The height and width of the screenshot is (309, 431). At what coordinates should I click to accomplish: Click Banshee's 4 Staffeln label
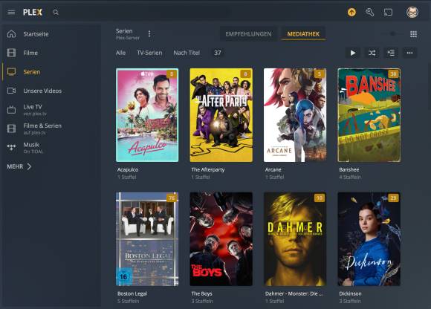tap(350, 178)
